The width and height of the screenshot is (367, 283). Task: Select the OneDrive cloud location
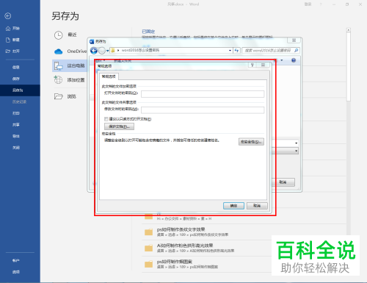[70, 51]
